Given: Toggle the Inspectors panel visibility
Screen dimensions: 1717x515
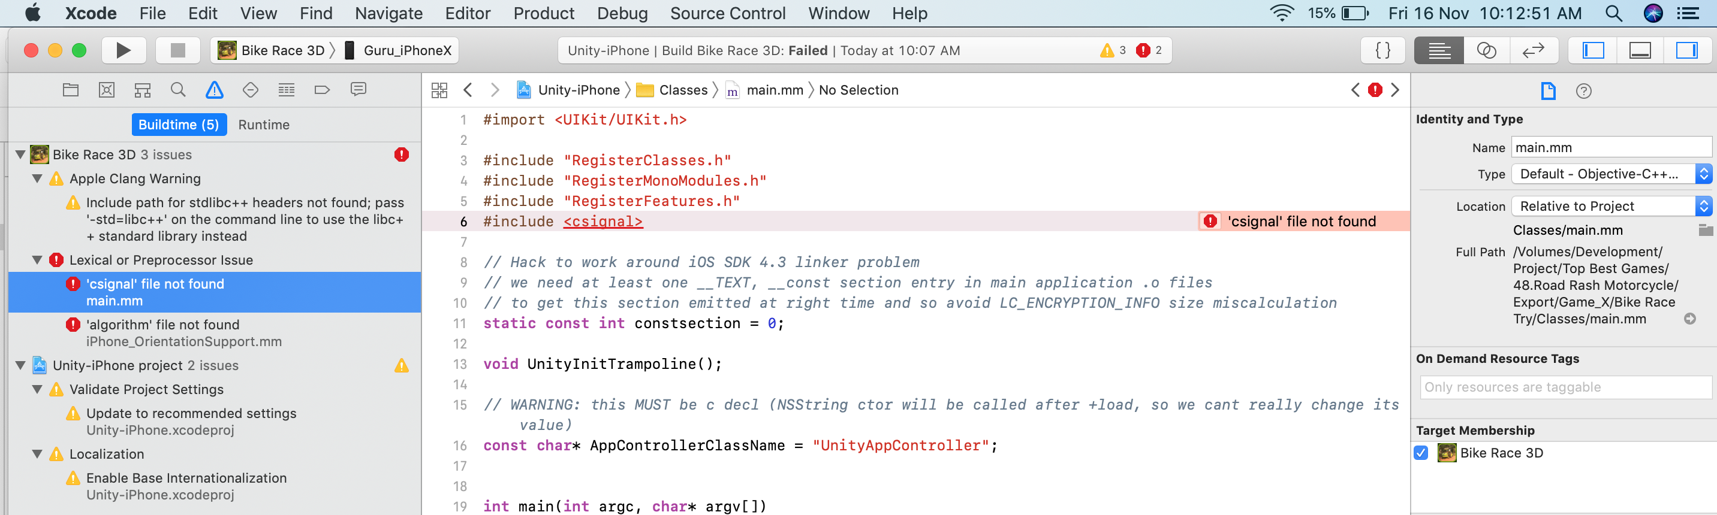Looking at the screenshot, I should 1687,50.
